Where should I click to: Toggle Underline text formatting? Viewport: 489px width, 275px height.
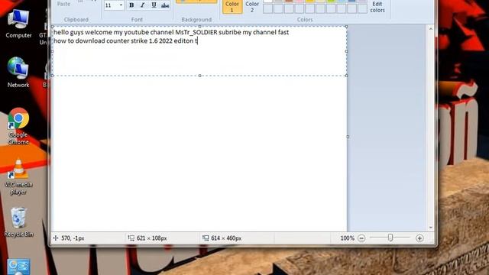(x=154, y=5)
